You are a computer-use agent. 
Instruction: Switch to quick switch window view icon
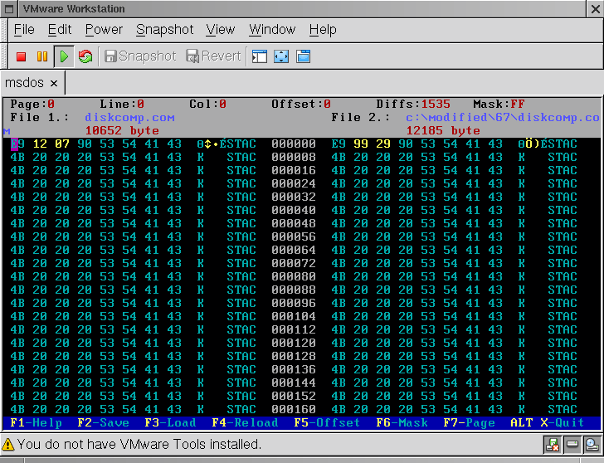[303, 56]
